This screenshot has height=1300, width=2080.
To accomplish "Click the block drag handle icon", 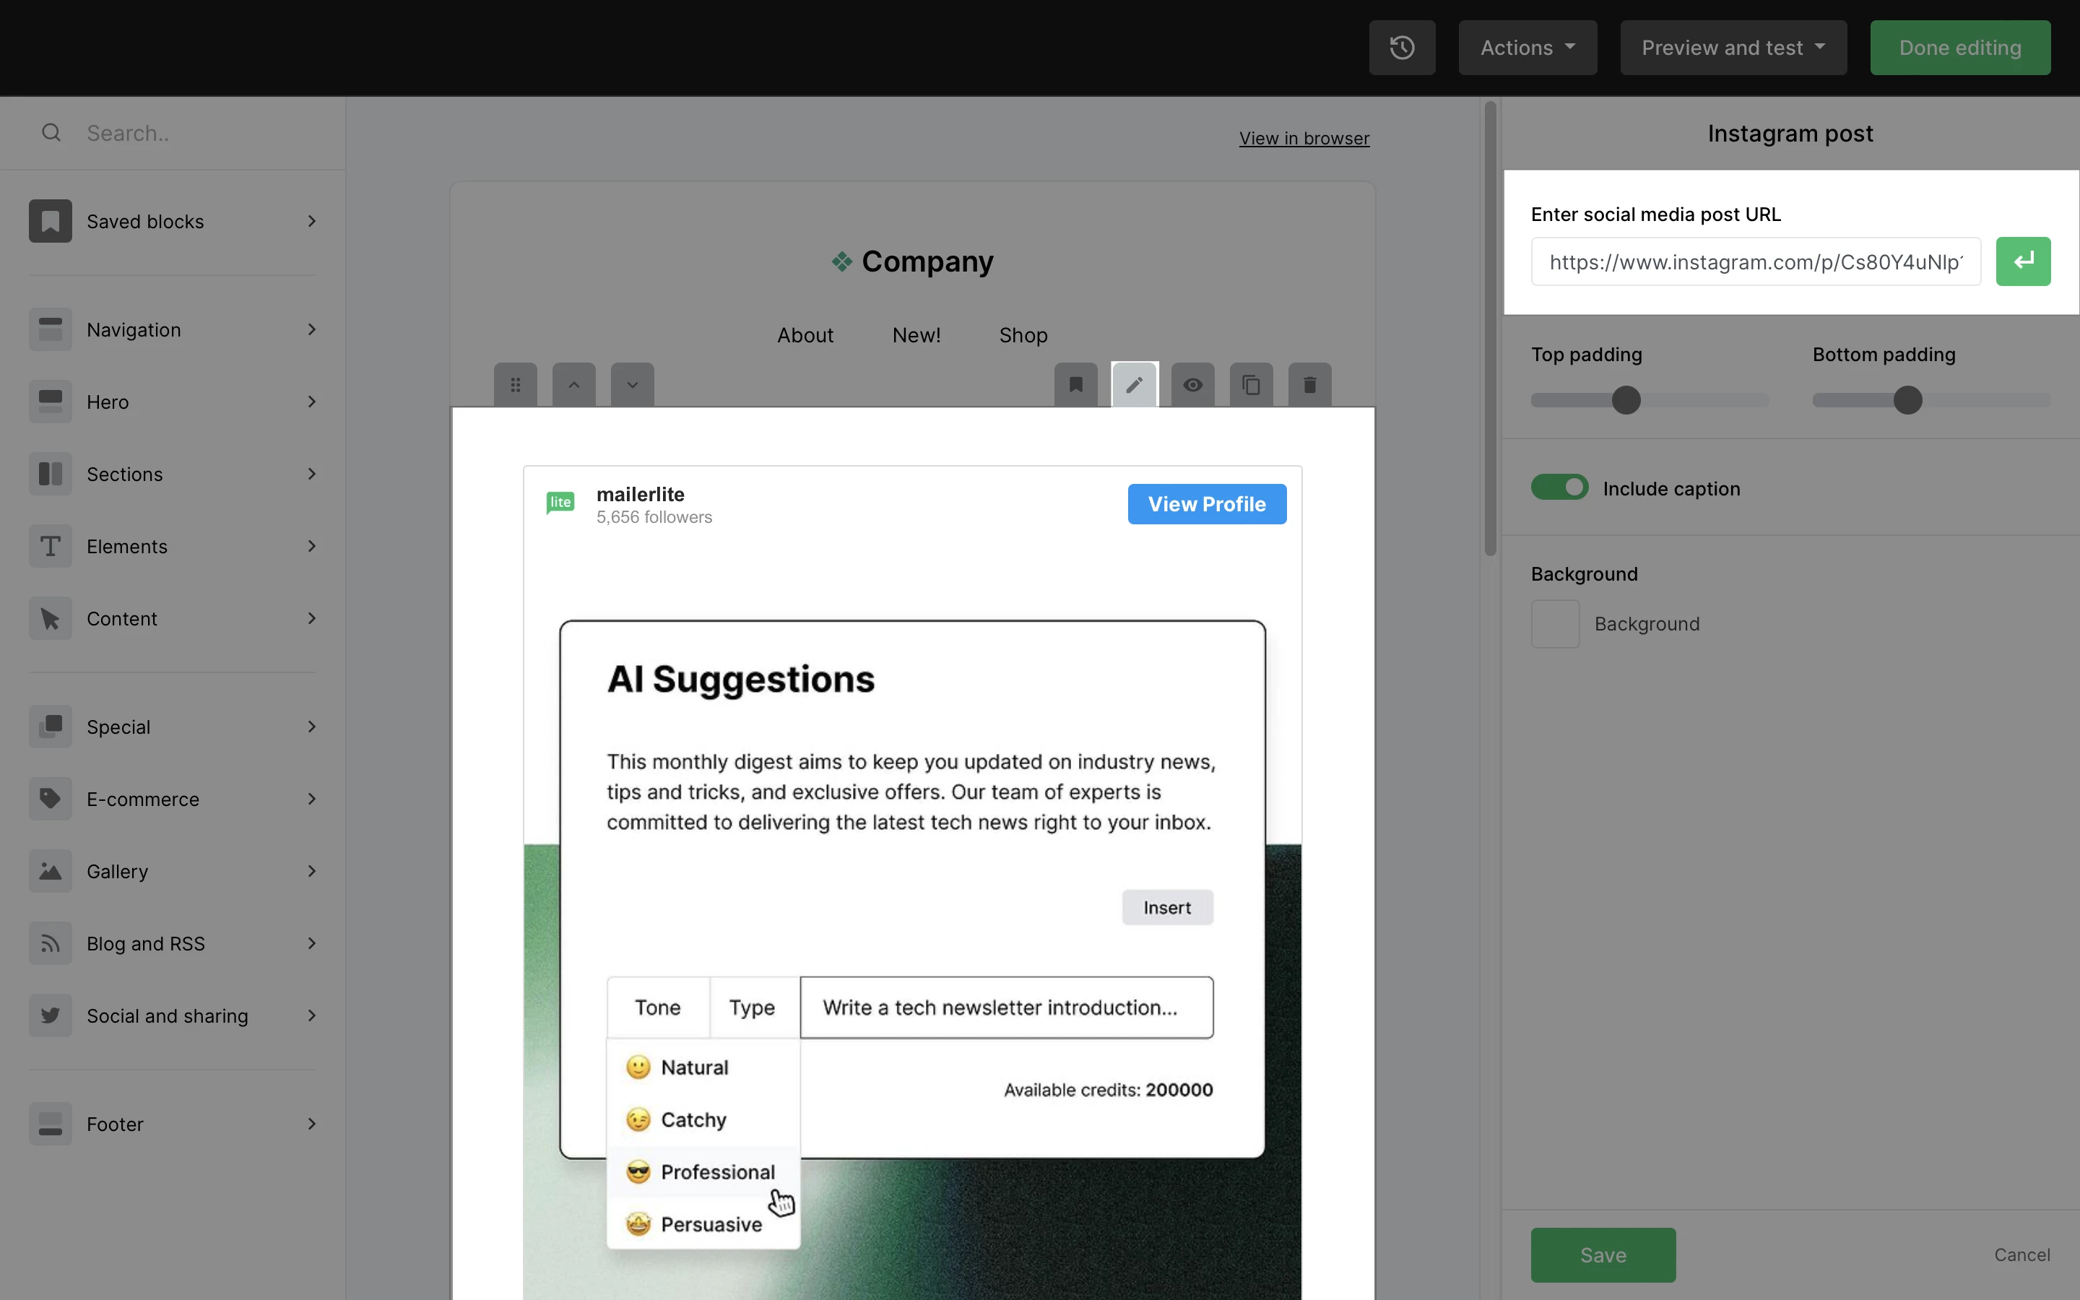I will [x=515, y=384].
